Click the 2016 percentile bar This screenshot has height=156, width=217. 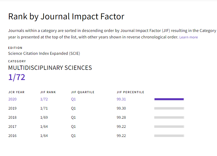point(169,136)
